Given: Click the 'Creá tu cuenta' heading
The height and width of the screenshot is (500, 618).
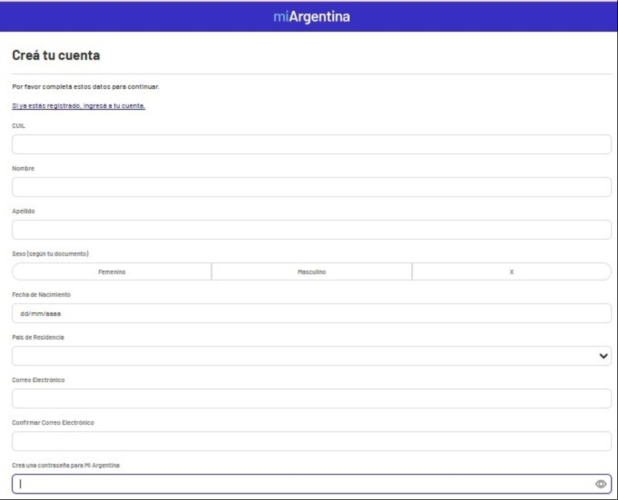Looking at the screenshot, I should [x=56, y=55].
